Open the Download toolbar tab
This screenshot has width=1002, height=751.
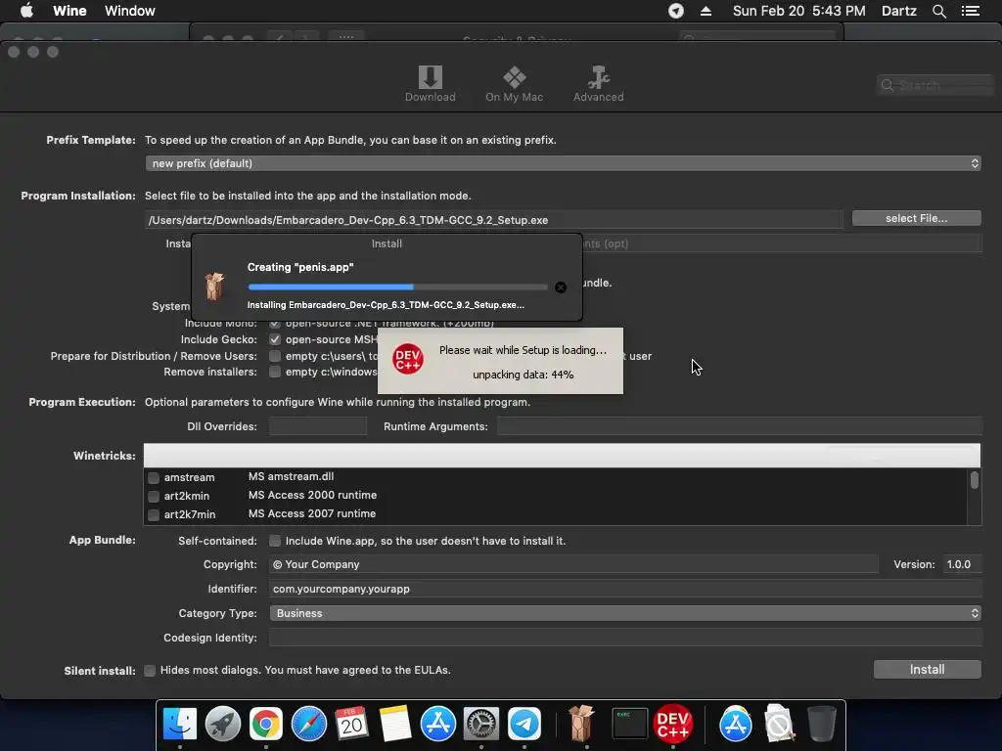point(431,84)
